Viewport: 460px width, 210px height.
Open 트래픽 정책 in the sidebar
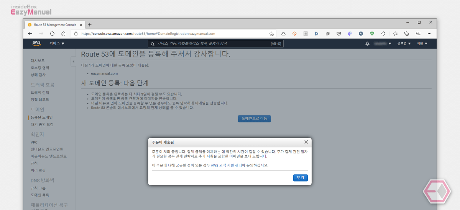point(40,93)
